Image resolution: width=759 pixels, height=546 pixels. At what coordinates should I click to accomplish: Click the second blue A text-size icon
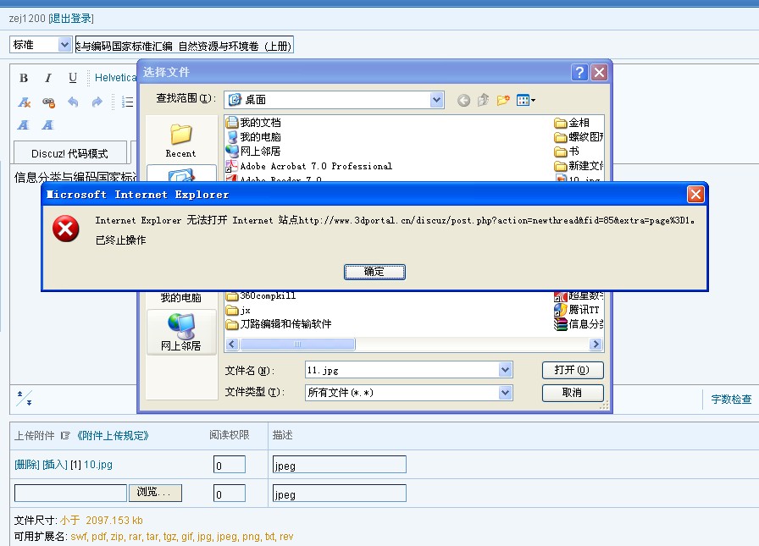[47, 125]
